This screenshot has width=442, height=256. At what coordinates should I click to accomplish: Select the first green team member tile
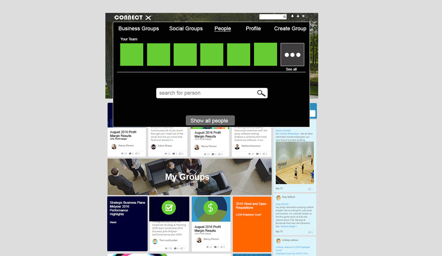tap(131, 54)
